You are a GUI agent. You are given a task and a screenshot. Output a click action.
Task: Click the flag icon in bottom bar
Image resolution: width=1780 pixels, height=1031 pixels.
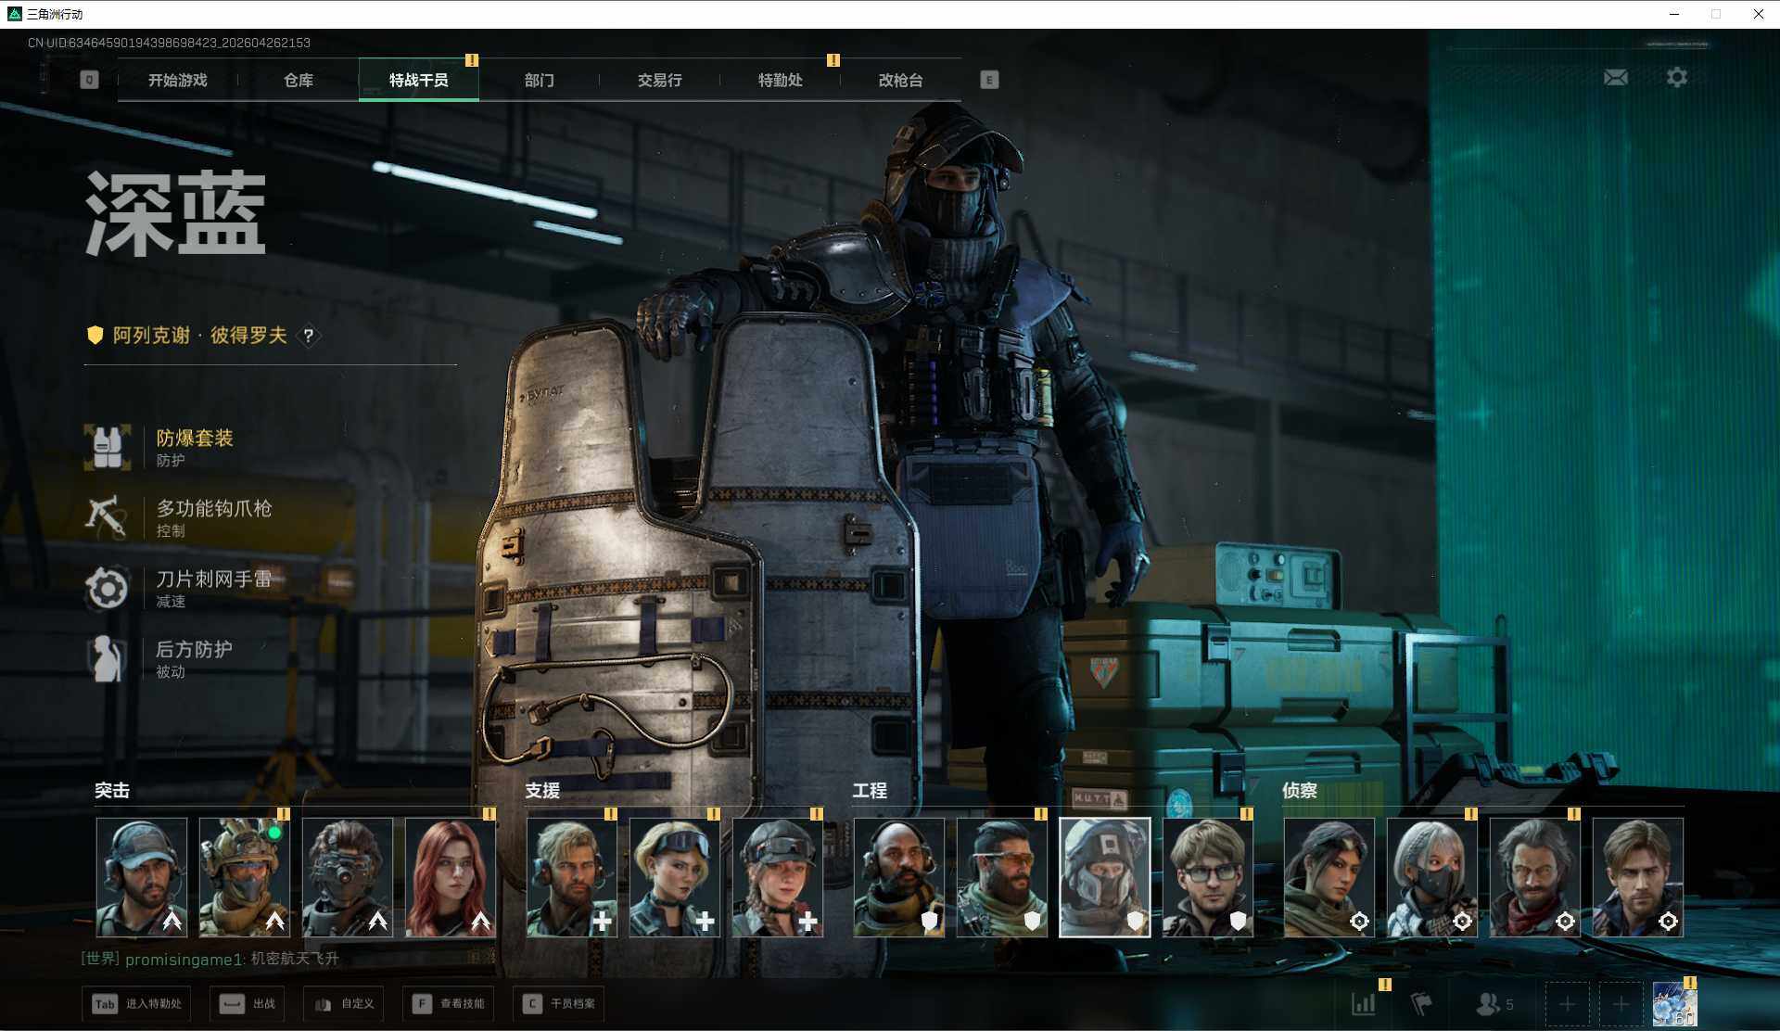point(1421,1003)
